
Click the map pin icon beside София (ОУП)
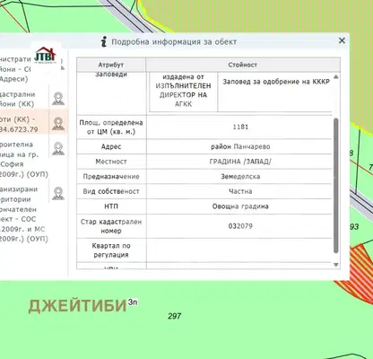coord(58,149)
